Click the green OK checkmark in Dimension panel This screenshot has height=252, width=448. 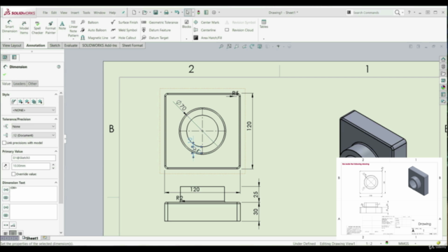click(x=4, y=75)
